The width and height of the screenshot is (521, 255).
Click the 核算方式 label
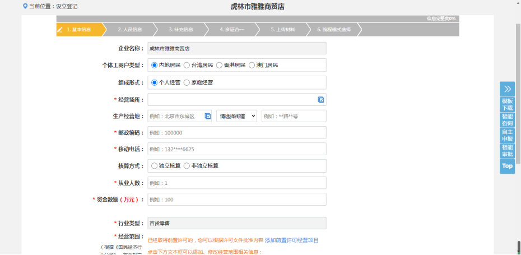131,165
